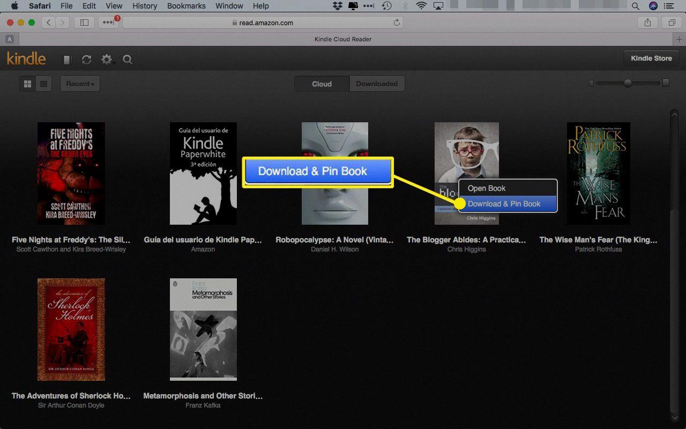Open the History menu
Image resolution: width=686 pixels, height=429 pixels.
(144, 6)
